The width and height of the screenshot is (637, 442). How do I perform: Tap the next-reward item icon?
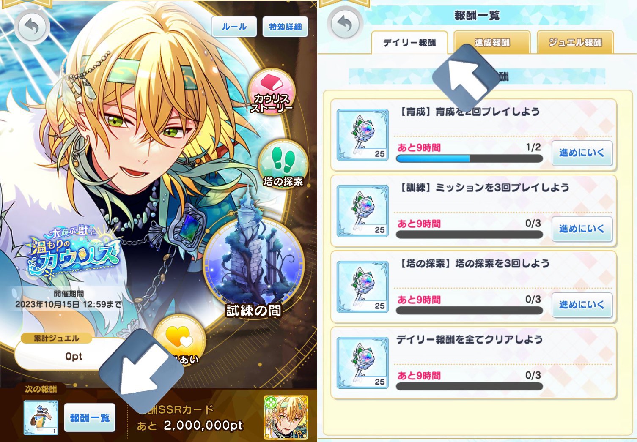point(41,418)
